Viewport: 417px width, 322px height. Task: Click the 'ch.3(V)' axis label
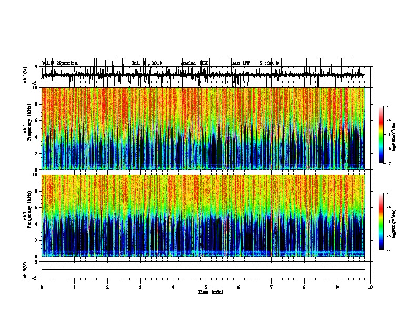tap(25, 270)
